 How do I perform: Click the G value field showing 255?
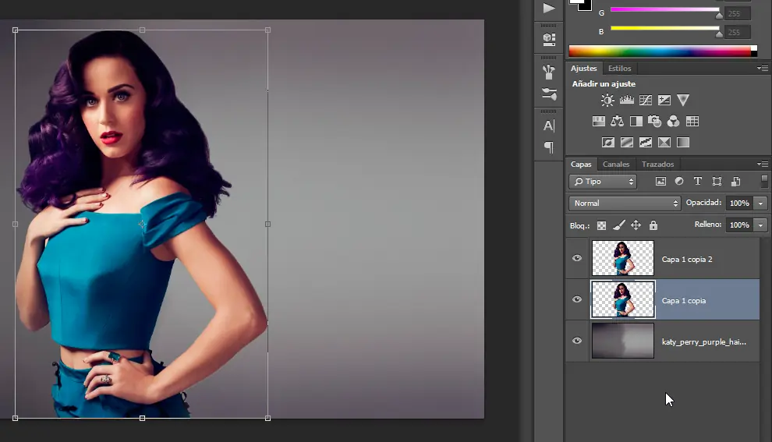coord(737,14)
